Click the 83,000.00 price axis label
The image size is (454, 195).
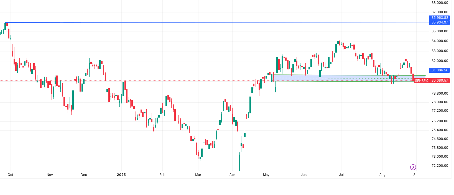pos(440,51)
